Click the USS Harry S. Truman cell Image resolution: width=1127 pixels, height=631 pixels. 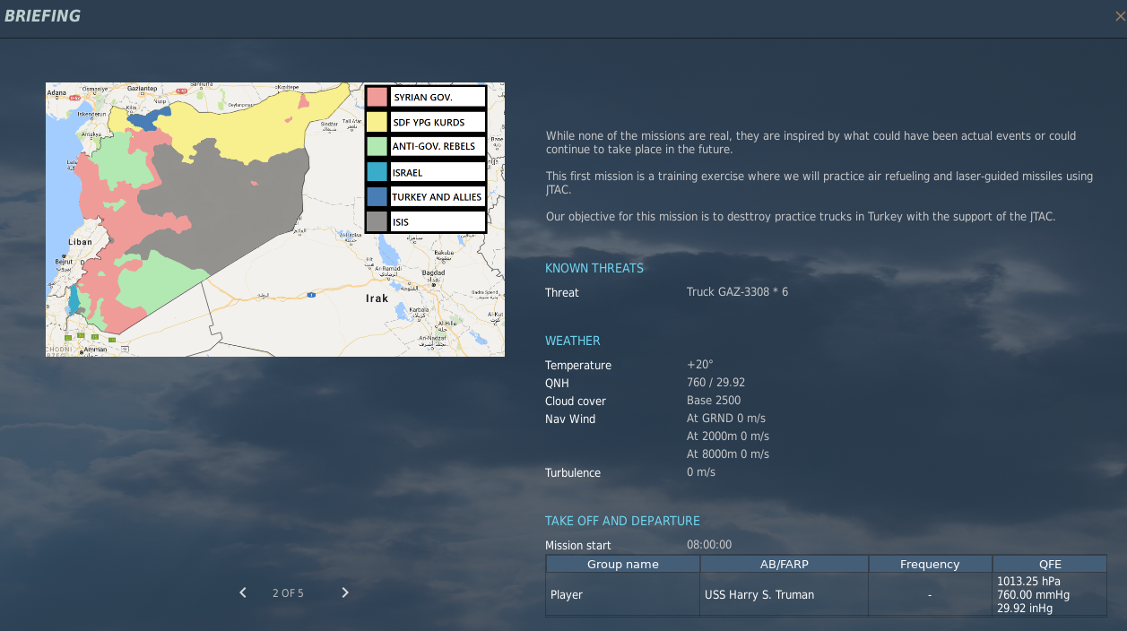click(x=759, y=595)
